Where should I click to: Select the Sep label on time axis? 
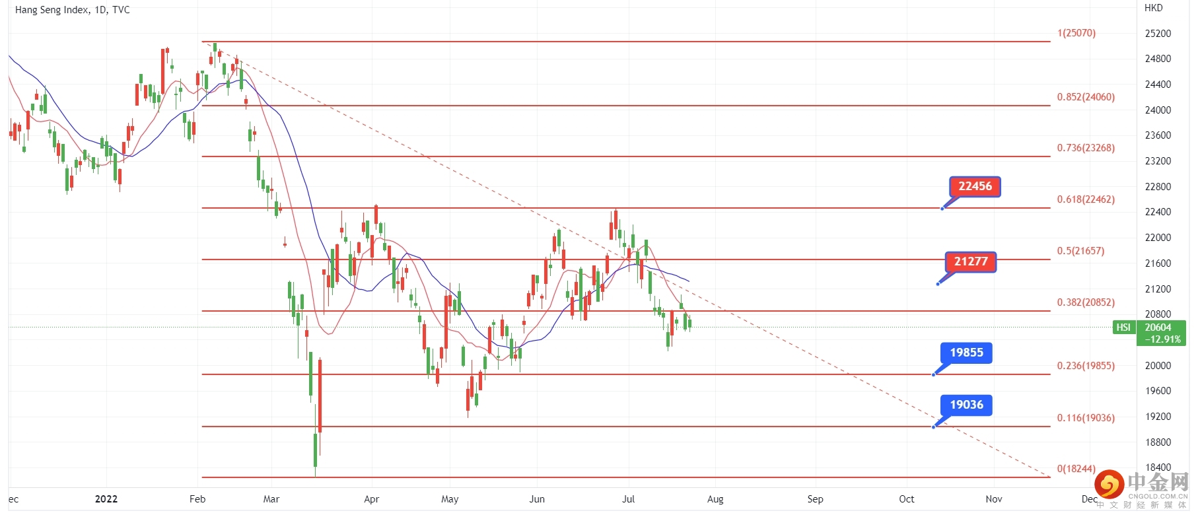click(x=816, y=499)
